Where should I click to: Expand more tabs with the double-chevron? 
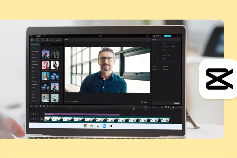click(62, 39)
